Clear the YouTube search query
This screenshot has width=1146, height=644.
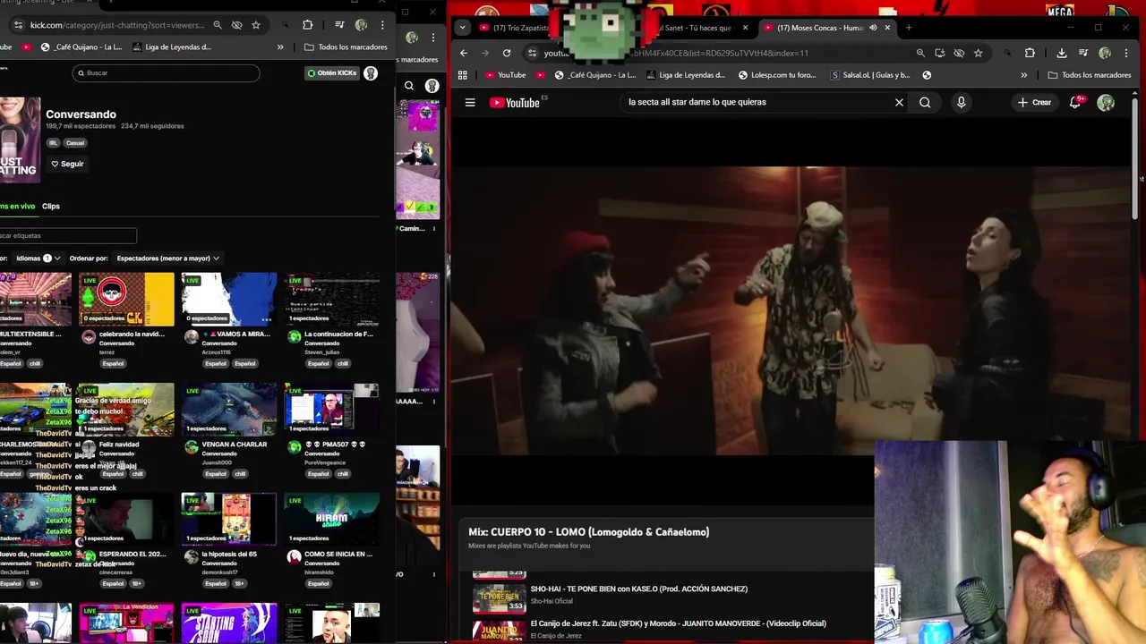pos(899,102)
